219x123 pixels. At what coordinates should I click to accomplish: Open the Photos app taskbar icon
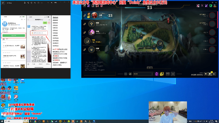coord(94,121)
